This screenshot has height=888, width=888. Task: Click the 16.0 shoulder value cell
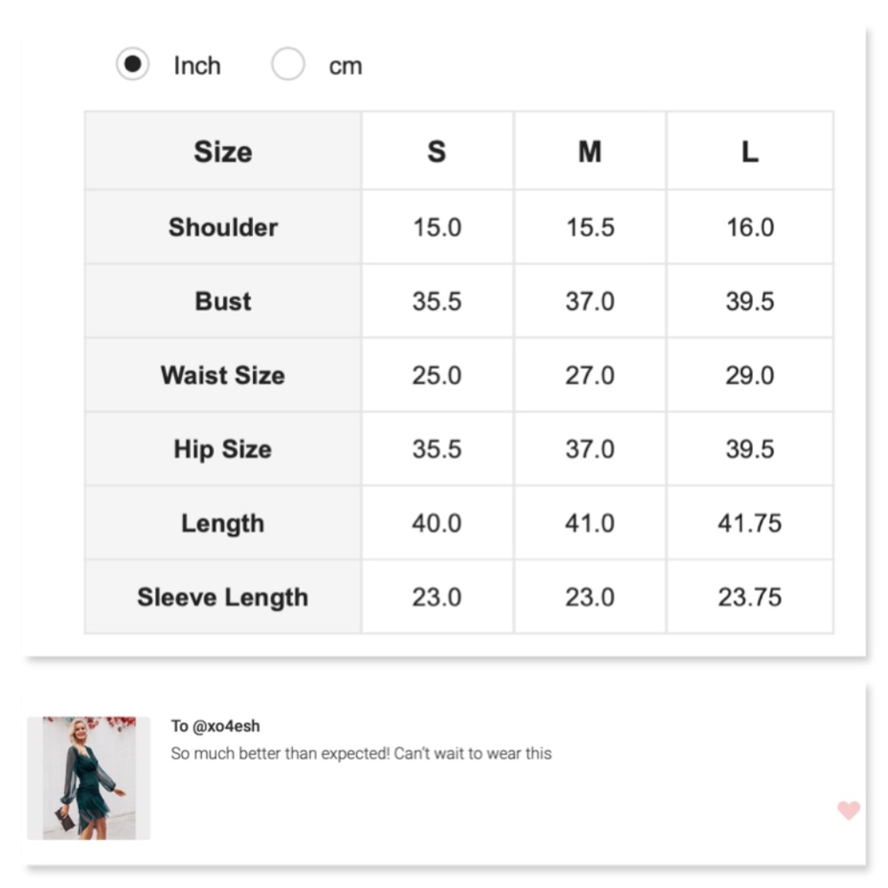pos(749,227)
